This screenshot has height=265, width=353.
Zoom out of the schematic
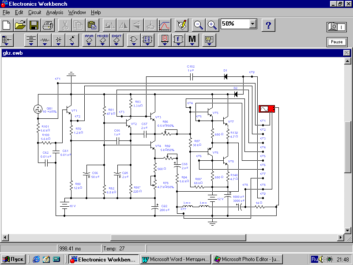(x=198, y=25)
